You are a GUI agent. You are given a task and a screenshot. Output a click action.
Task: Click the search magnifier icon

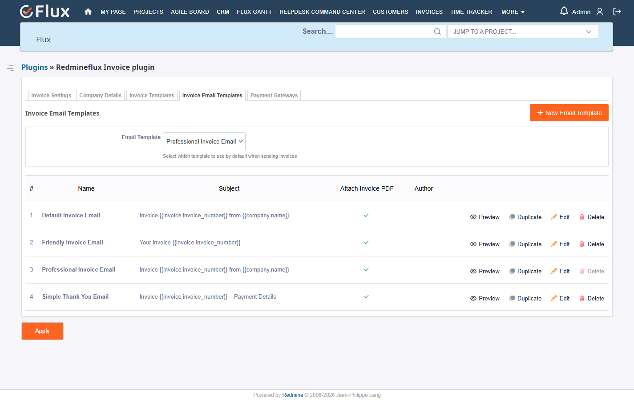(x=437, y=32)
